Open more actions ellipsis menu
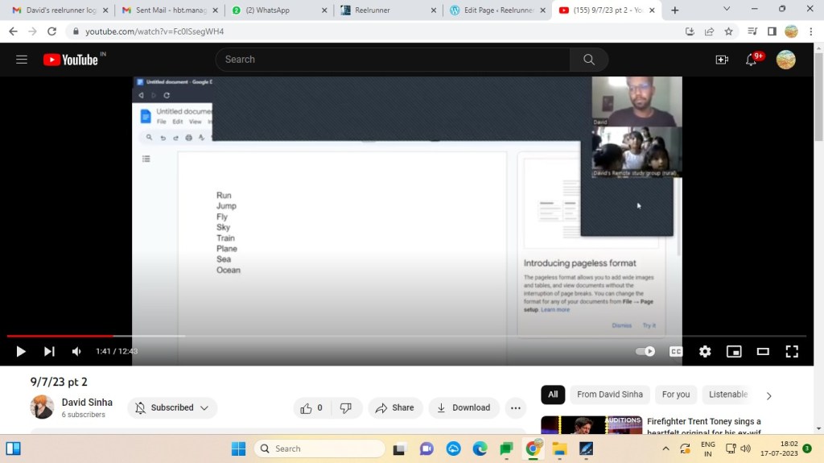This screenshot has height=463, width=824. pos(515,407)
